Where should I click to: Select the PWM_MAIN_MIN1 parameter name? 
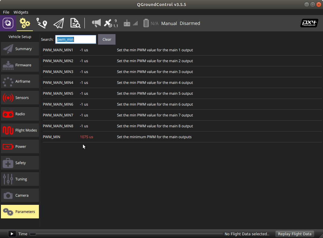58,50
